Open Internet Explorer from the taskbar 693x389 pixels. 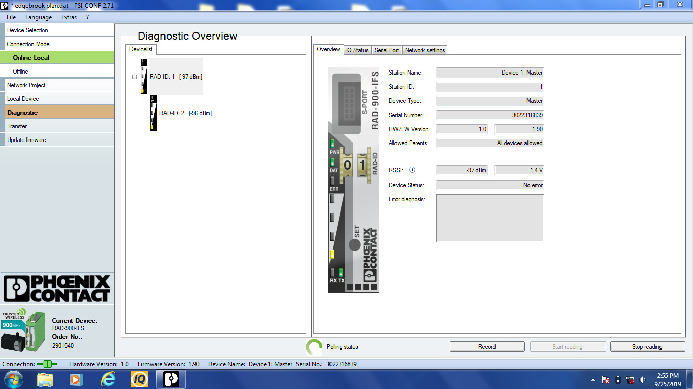[x=108, y=379]
